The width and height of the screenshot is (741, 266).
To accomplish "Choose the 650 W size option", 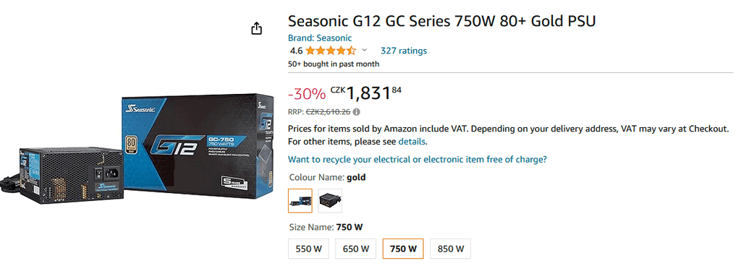I will point(356,249).
